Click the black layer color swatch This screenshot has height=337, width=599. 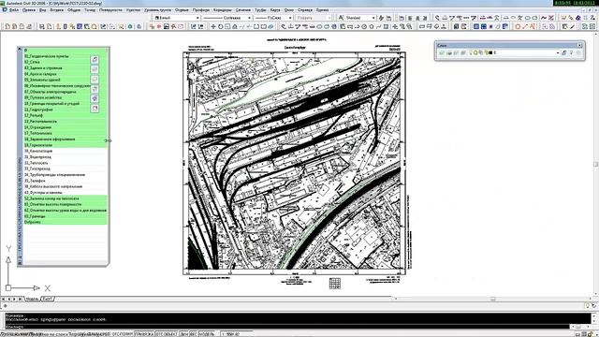point(490,52)
